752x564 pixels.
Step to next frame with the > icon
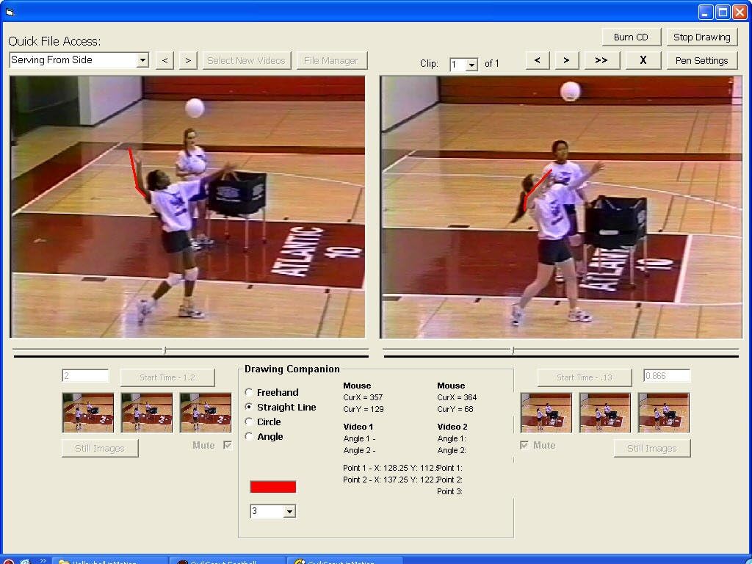pos(565,60)
